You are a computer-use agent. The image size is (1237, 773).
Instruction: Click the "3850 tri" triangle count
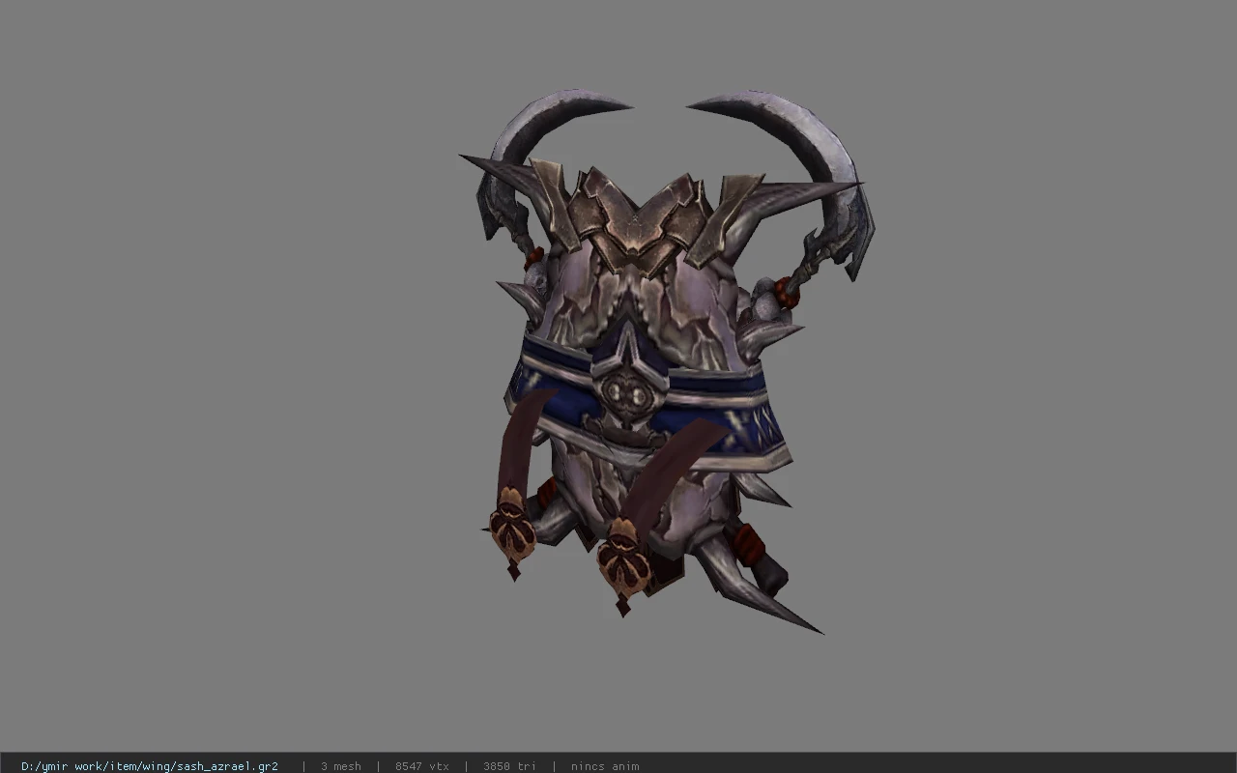[509, 766]
